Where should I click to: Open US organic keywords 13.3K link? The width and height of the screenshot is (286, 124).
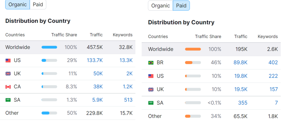126,61
